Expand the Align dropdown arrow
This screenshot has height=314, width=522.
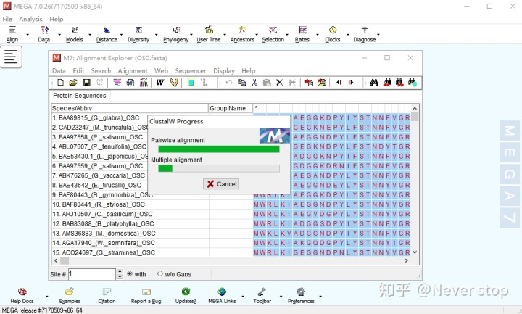coord(28,34)
